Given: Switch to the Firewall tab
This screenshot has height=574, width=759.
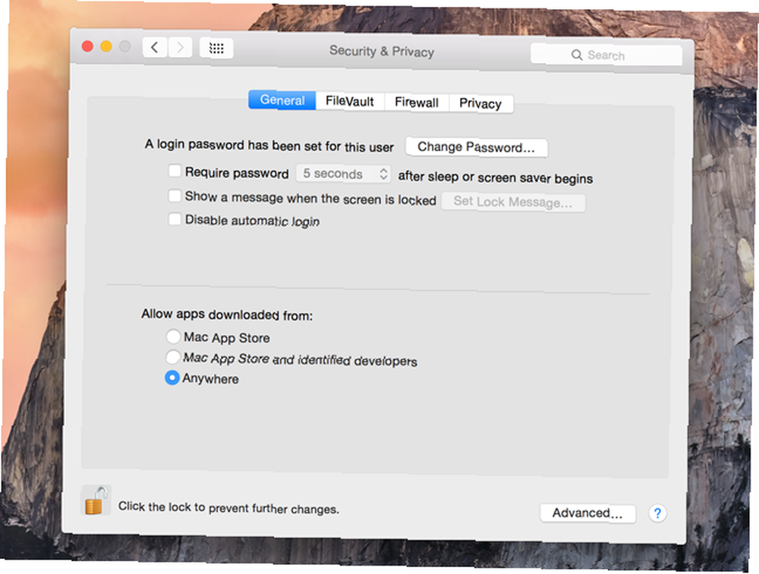Looking at the screenshot, I should click(x=416, y=102).
